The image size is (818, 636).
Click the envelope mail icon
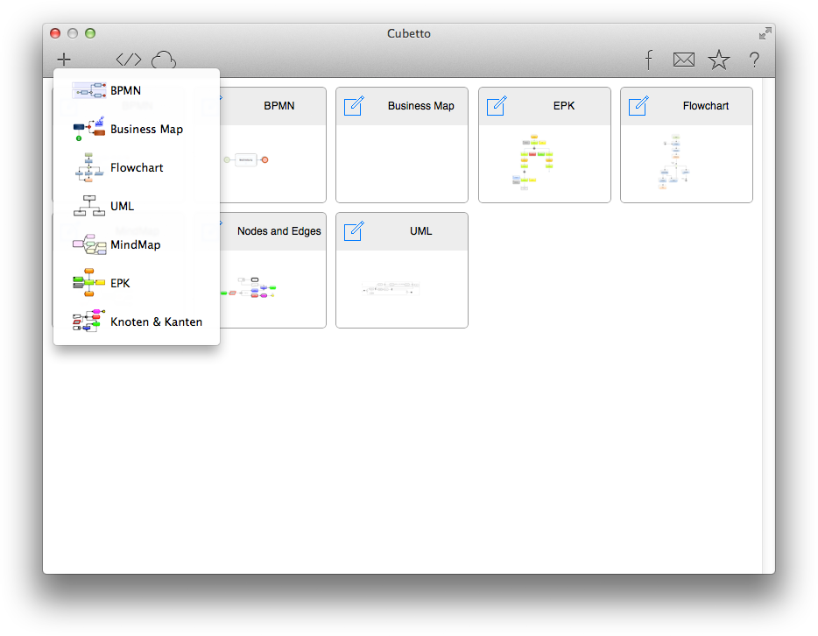click(683, 60)
